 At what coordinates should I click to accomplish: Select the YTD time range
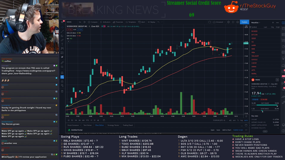click(87, 120)
